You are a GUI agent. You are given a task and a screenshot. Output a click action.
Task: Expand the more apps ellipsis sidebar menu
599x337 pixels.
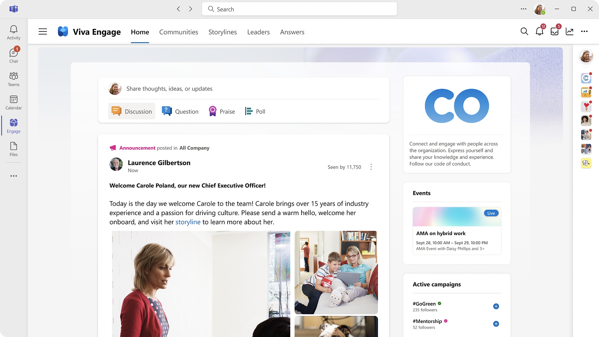coord(13,176)
